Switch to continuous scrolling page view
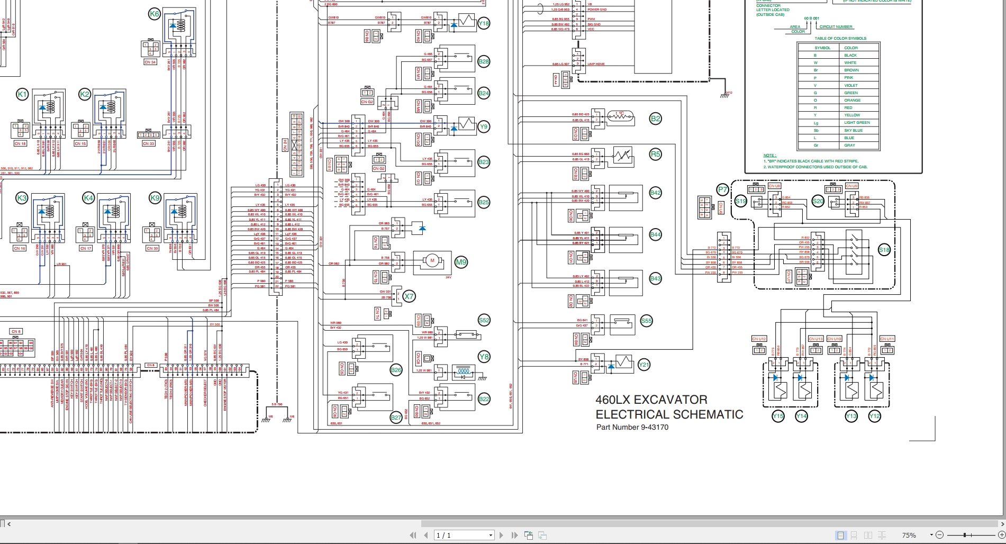Viewport: 1006px width, 544px height. pyautogui.click(x=854, y=535)
